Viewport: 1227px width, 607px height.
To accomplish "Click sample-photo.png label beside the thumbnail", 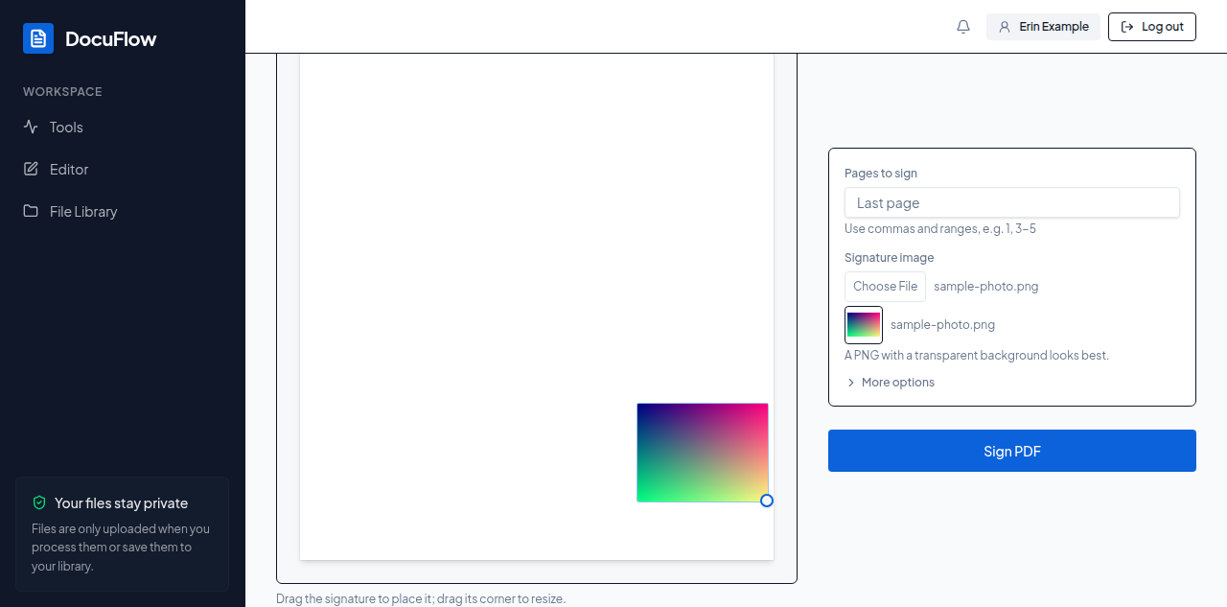I will [x=942, y=325].
